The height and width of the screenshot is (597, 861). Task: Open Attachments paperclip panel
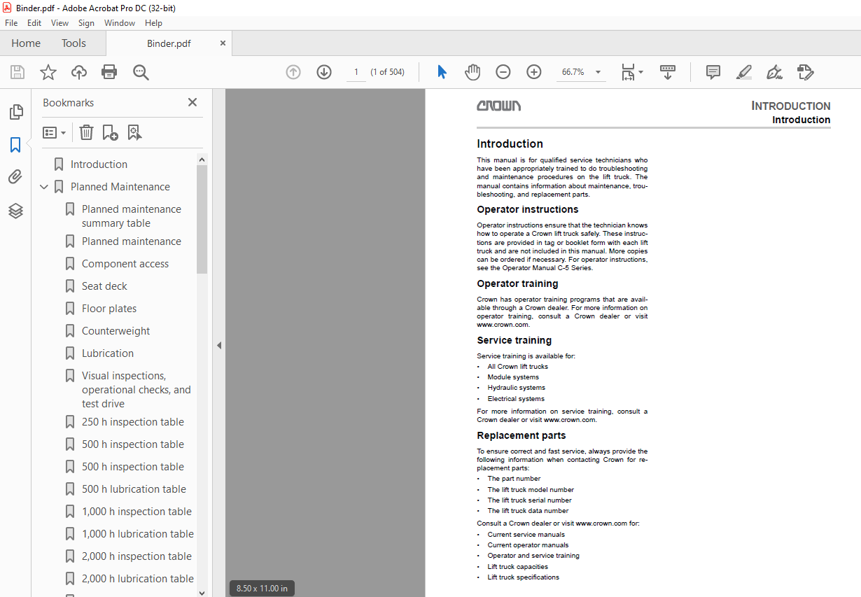[x=15, y=177]
